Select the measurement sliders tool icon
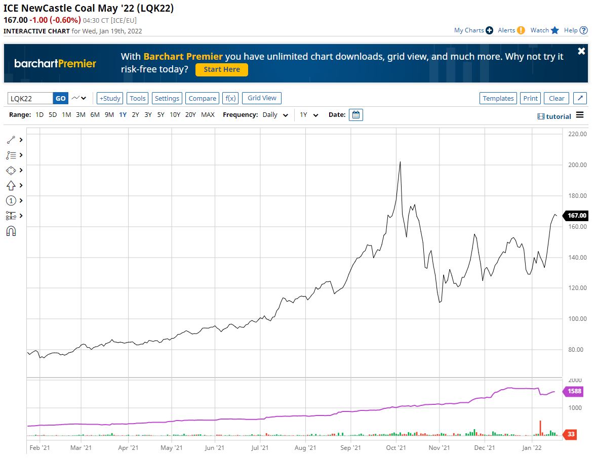Image resolution: width=596 pixels, height=458 pixels. coord(11,216)
